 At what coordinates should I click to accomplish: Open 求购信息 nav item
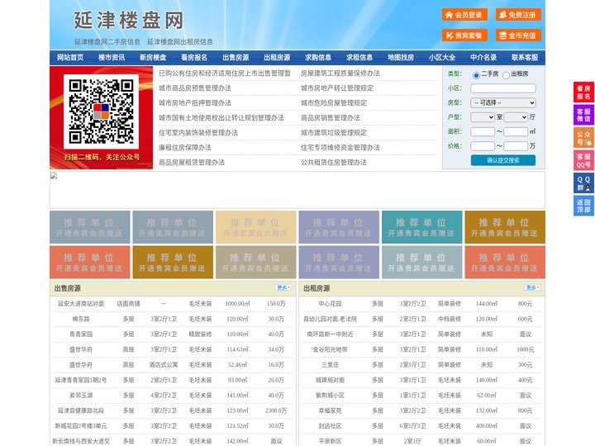click(x=318, y=58)
